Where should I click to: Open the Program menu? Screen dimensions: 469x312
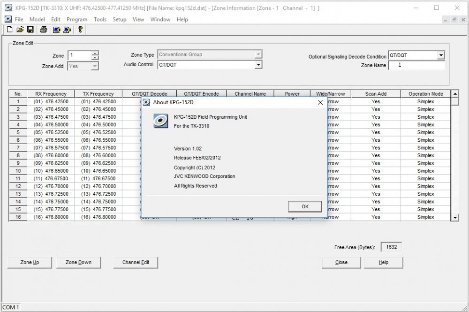tap(77, 19)
